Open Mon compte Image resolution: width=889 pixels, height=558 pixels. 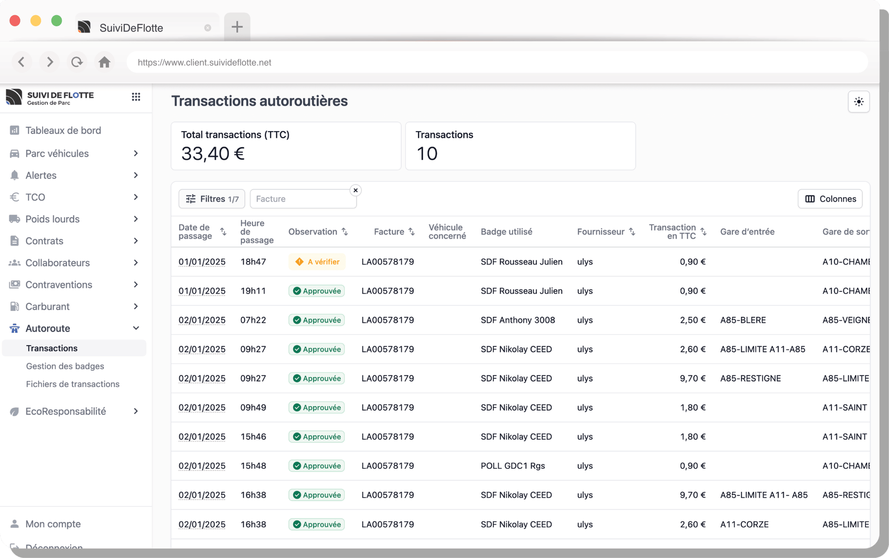[53, 524]
